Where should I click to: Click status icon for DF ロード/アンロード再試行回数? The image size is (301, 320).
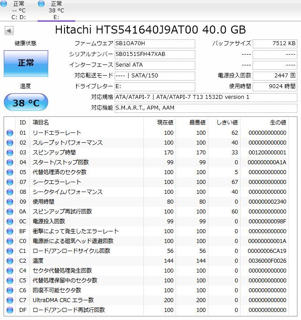[x=10, y=310]
